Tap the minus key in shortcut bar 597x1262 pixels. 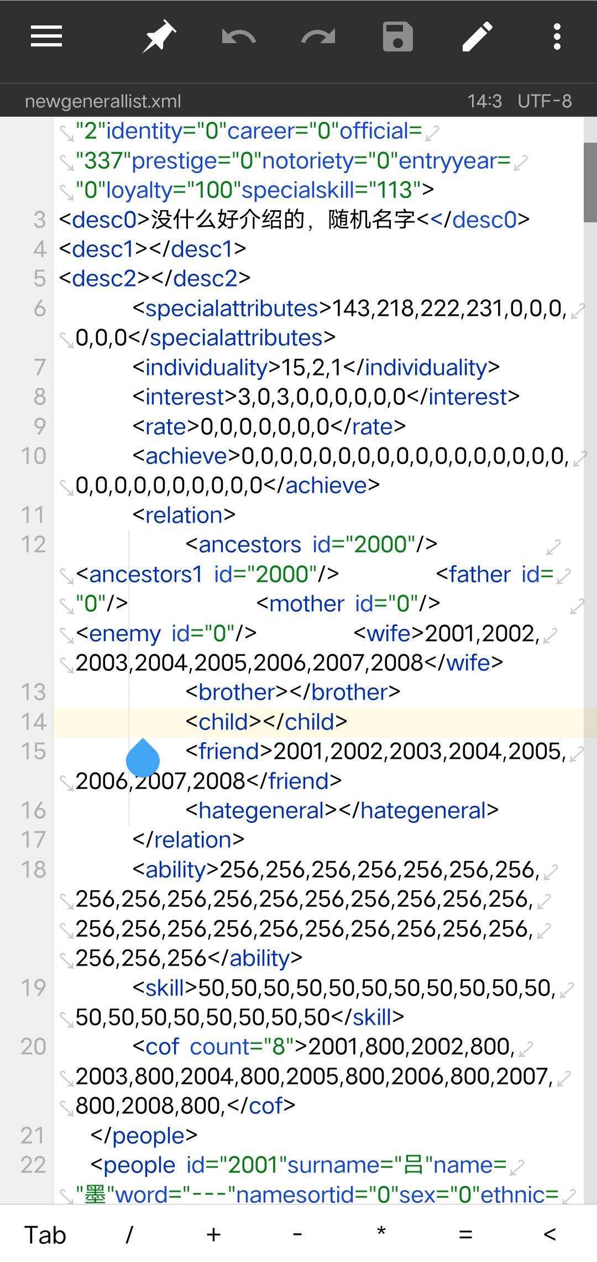297,1235
